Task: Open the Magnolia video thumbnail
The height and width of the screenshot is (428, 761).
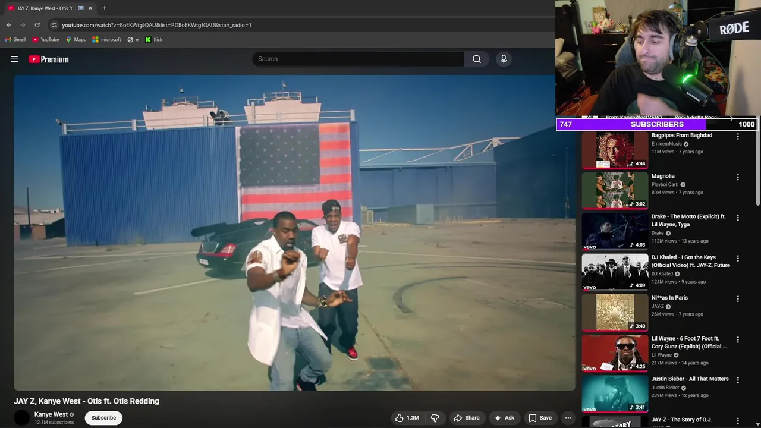Action: [x=615, y=191]
